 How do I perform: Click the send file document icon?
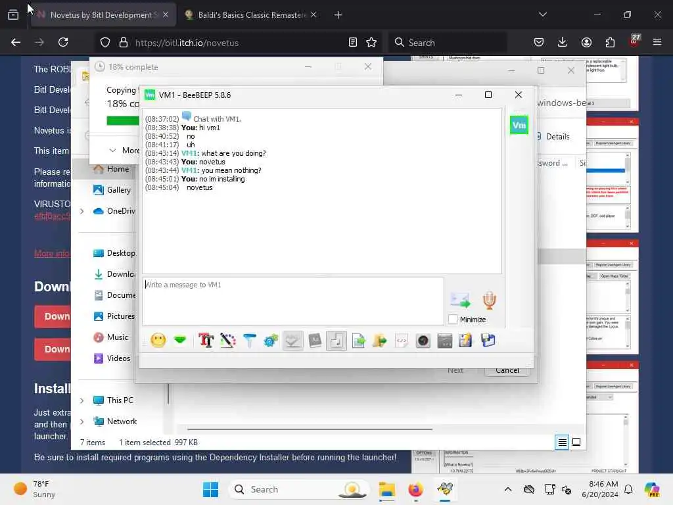[358, 341]
